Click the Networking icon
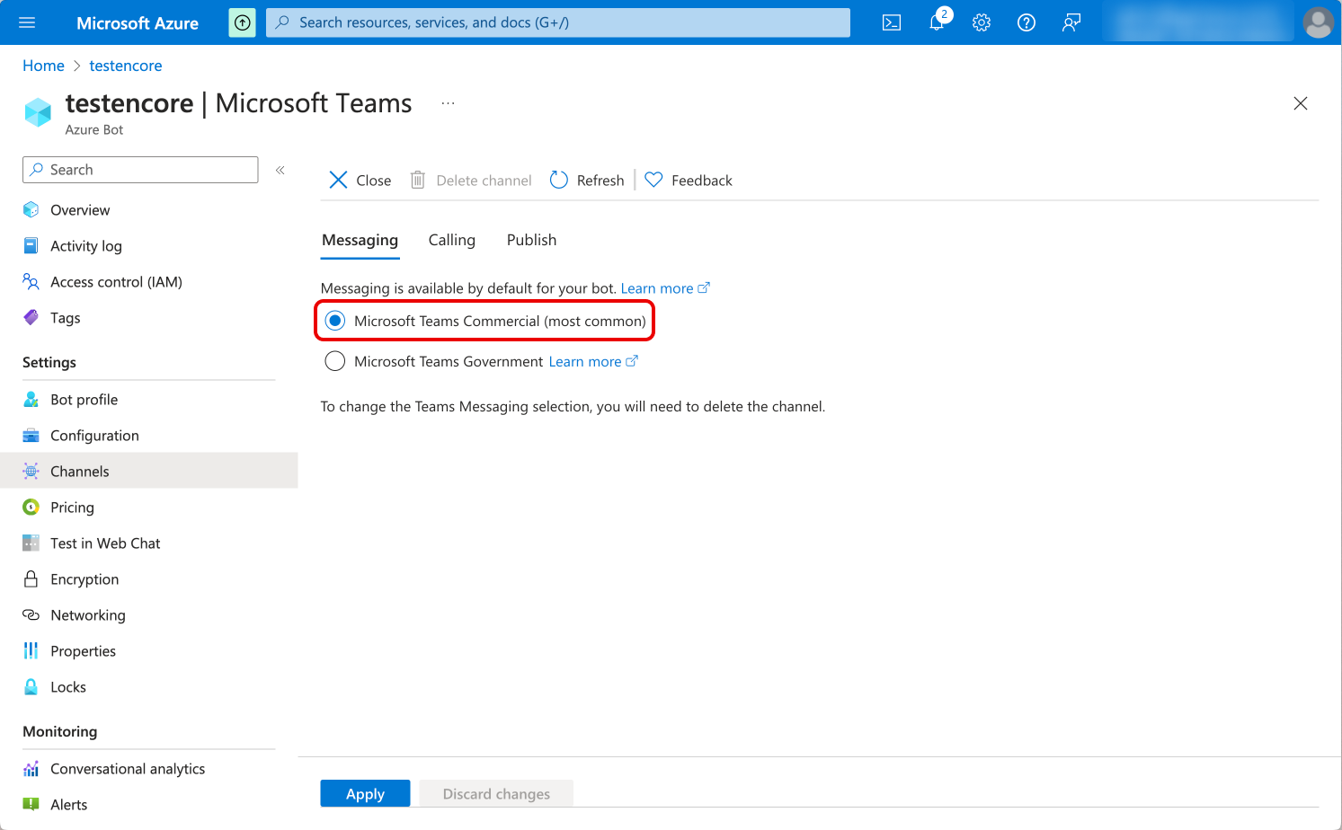The height and width of the screenshot is (830, 1342). coord(31,614)
